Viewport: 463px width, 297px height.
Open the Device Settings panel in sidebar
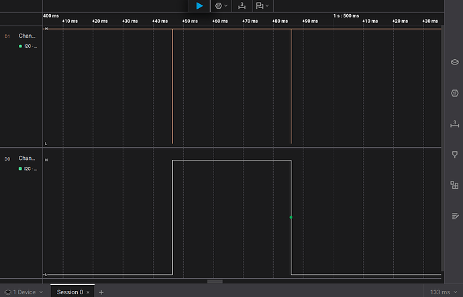point(455,62)
